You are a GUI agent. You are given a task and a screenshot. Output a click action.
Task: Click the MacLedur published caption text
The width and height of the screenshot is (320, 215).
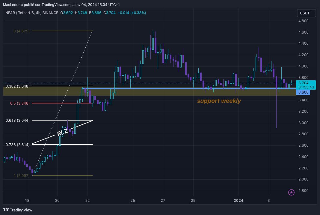(x=61, y=4)
